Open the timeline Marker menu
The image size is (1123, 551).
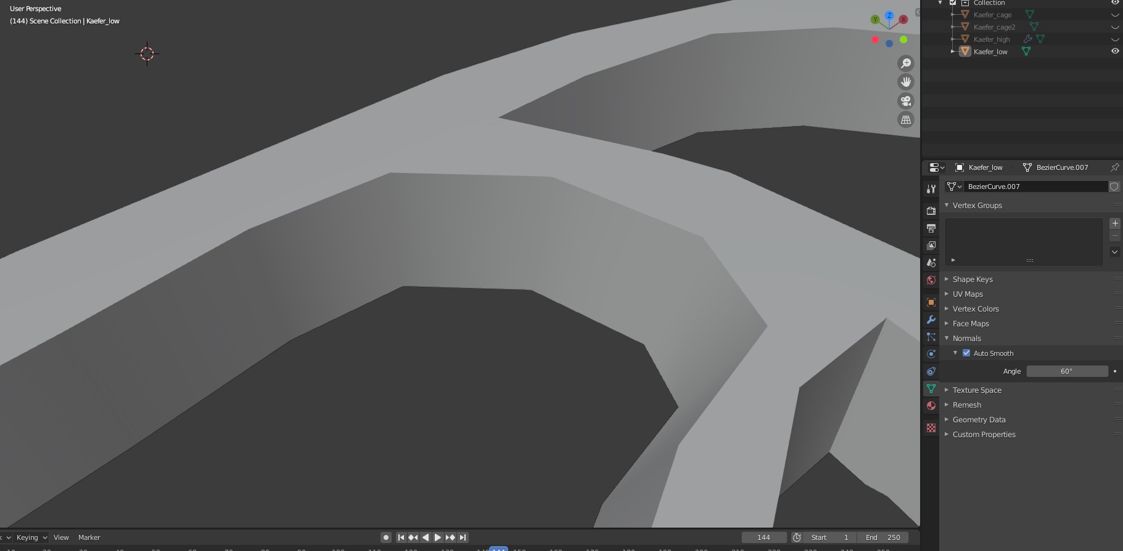(89, 537)
